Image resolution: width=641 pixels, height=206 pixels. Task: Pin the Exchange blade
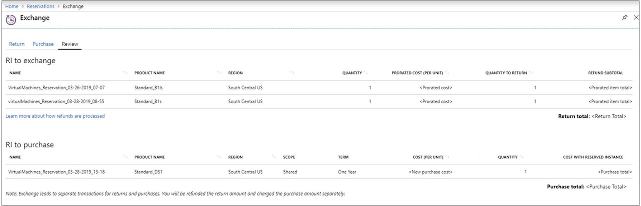pos(625,18)
